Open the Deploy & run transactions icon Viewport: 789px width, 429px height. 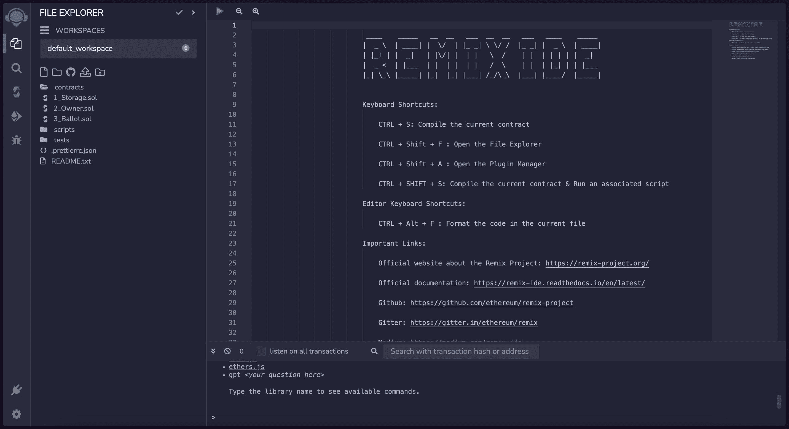click(16, 116)
